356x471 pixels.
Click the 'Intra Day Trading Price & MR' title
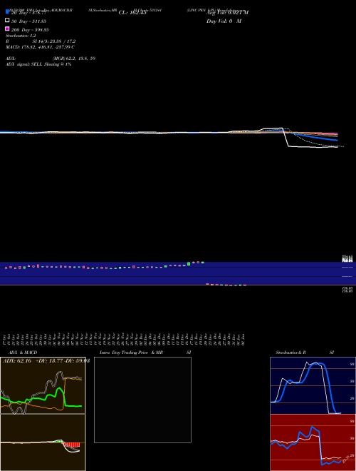point(131,353)
